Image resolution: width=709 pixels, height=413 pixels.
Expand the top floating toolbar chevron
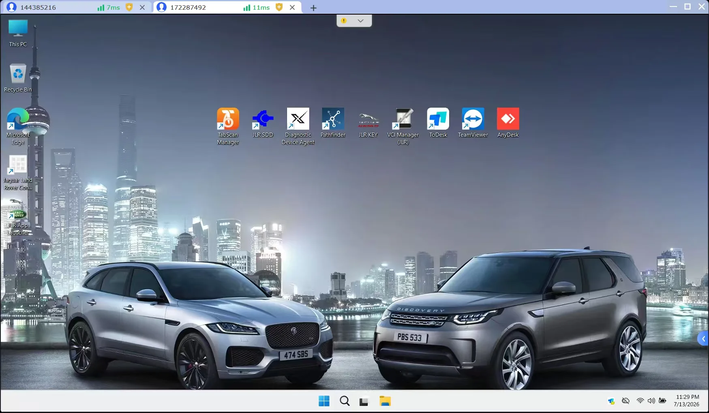(x=360, y=21)
